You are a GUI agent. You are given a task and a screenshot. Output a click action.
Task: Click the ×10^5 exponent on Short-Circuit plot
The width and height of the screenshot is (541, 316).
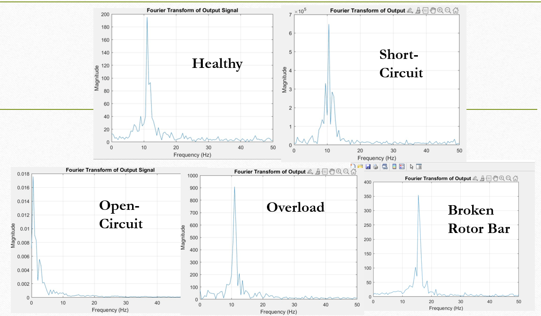click(300, 11)
